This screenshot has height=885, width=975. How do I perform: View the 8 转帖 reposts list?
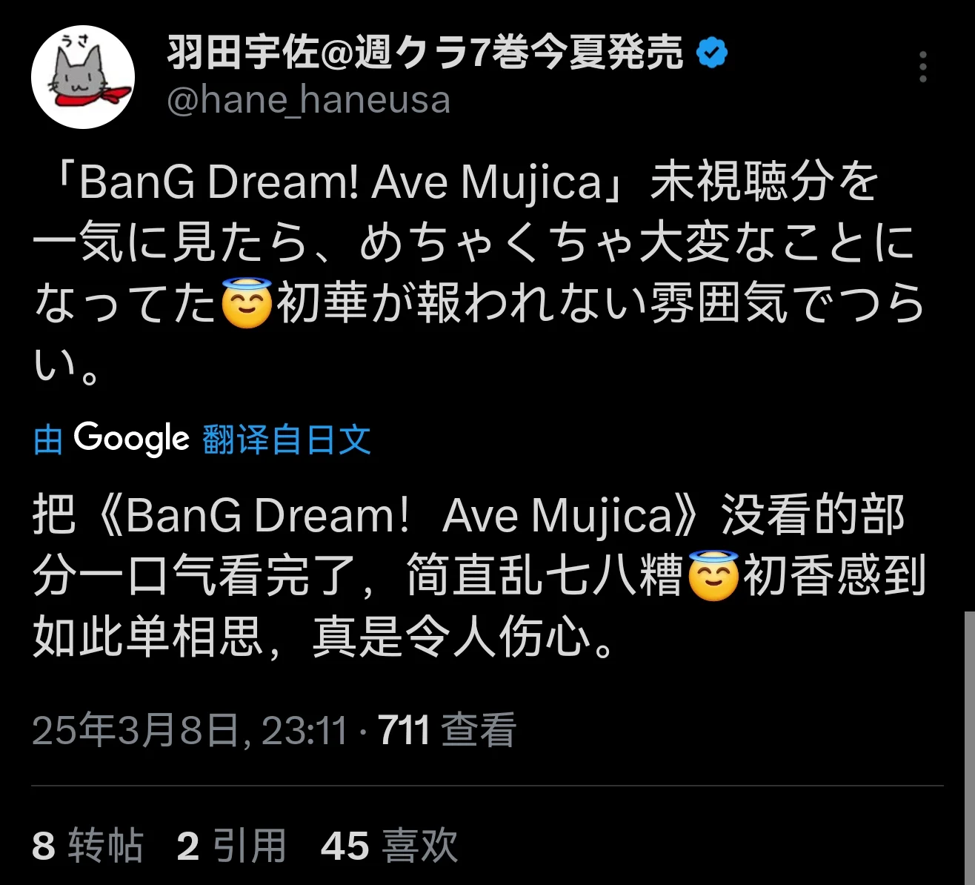87,846
